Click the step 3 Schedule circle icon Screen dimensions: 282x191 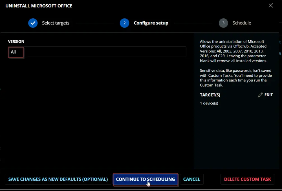point(223,23)
